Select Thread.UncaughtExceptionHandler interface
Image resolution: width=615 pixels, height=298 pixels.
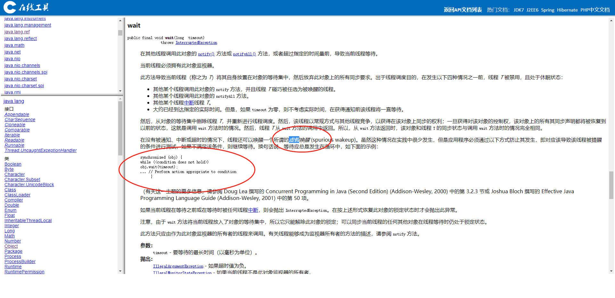point(40,150)
